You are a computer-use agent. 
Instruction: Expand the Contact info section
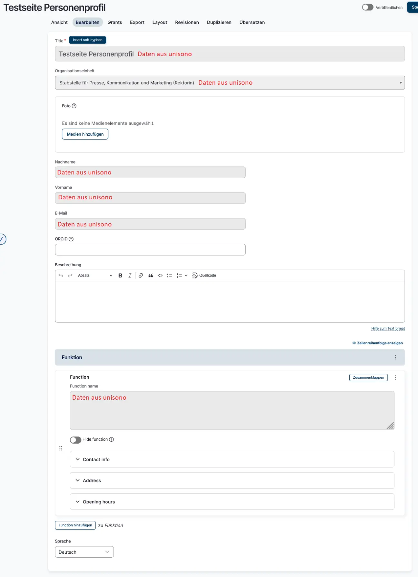[96, 459]
